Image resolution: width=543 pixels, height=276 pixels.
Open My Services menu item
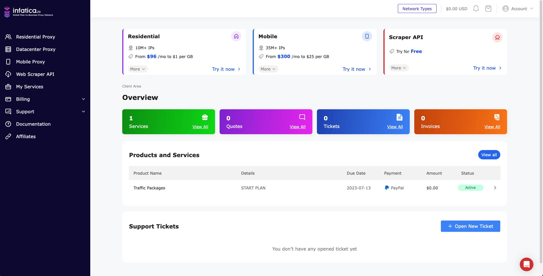click(x=30, y=87)
